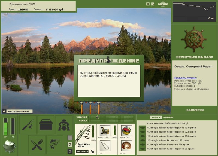Click the money value 5 458 036 руб.

pyautogui.click(x=55, y=10)
